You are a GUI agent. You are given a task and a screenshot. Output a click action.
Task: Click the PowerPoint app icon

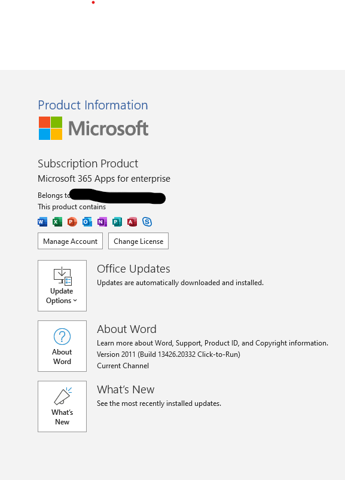click(x=72, y=222)
